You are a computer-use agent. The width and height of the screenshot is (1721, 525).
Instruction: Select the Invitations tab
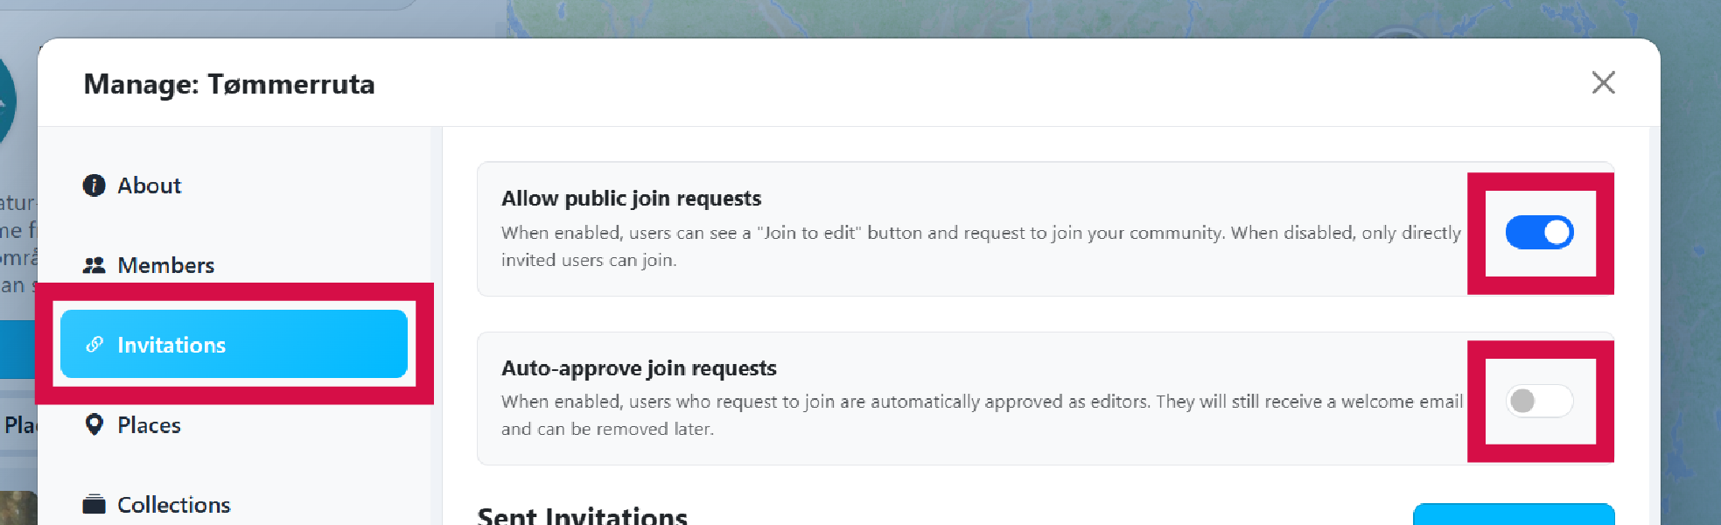[x=234, y=344]
